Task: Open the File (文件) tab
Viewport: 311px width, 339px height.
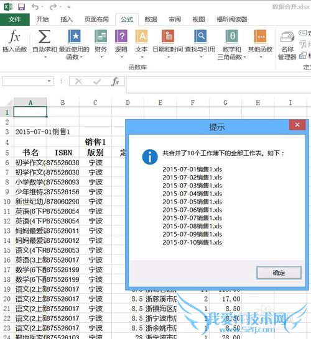Action: coord(15,19)
